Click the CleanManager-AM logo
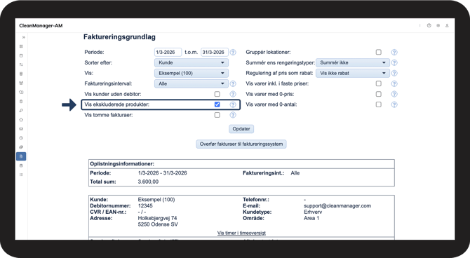 (x=41, y=26)
